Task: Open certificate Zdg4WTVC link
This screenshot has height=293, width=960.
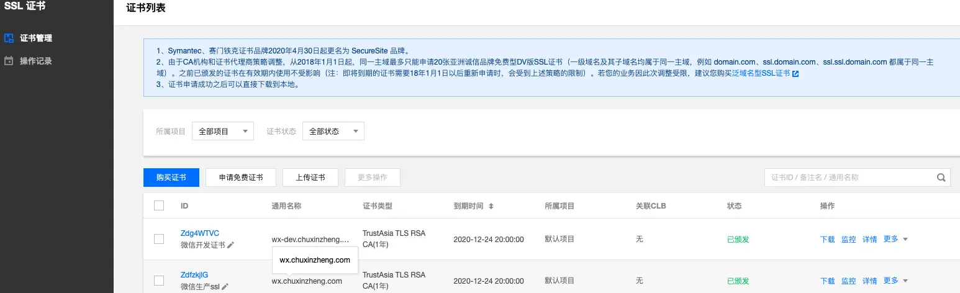Action: (200, 233)
